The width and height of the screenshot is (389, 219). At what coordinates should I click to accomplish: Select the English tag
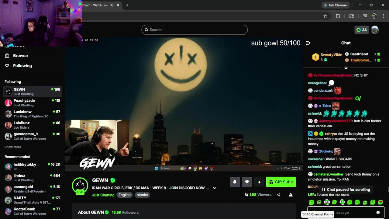pyautogui.click(x=125, y=195)
